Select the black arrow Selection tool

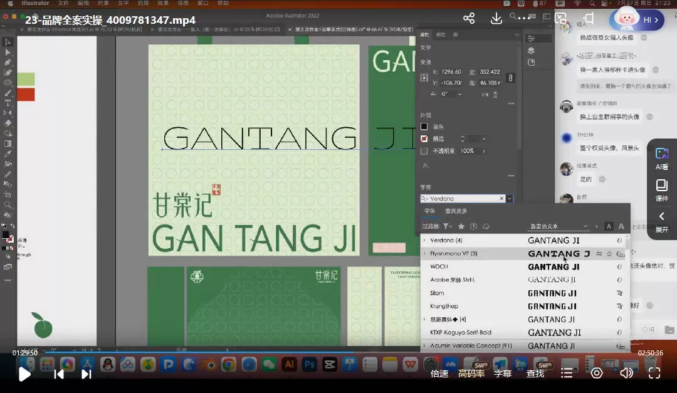coord(8,42)
